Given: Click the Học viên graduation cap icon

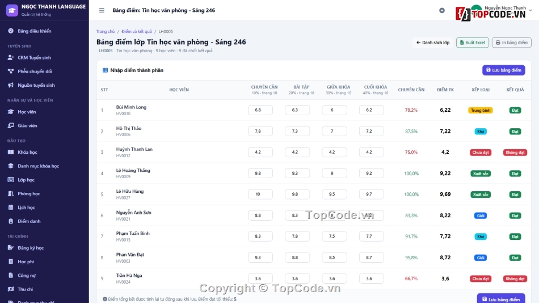Looking at the screenshot, I should click(x=11, y=112).
